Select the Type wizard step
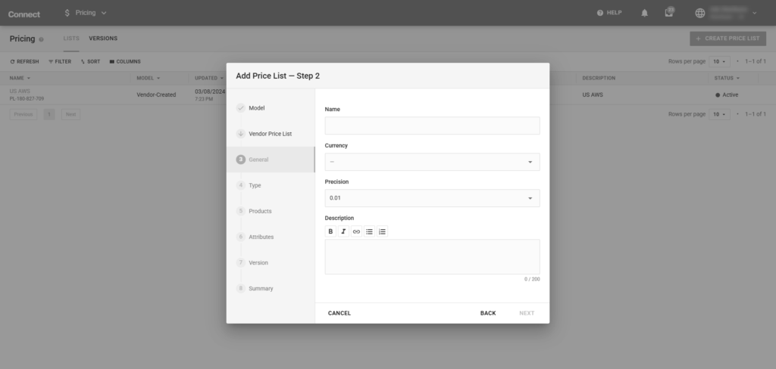Image resolution: width=776 pixels, height=369 pixels. pos(255,185)
